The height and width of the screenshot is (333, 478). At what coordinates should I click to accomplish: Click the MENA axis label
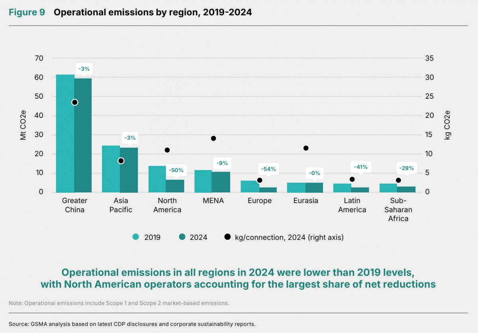tap(214, 200)
